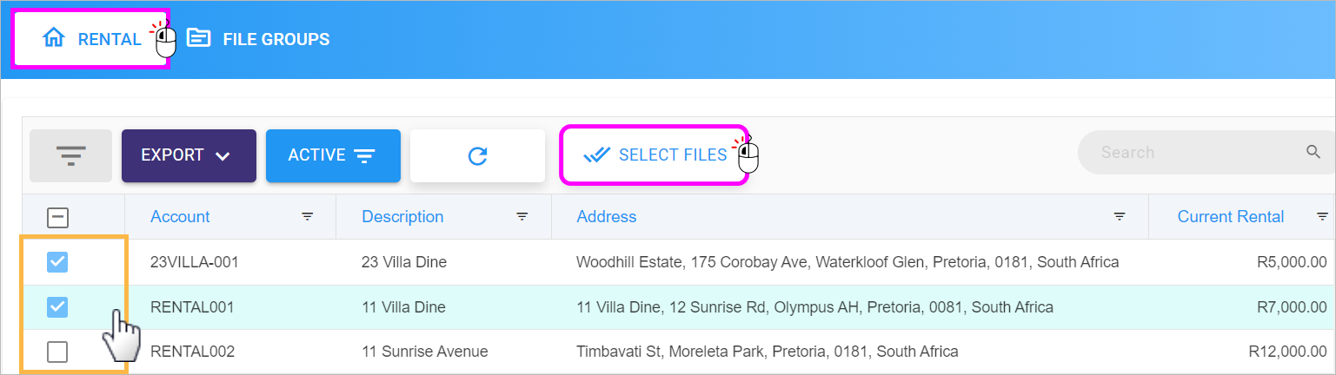Check the RENTAL002 row checkbox
Image resolution: width=1336 pixels, height=375 pixels.
(x=57, y=352)
